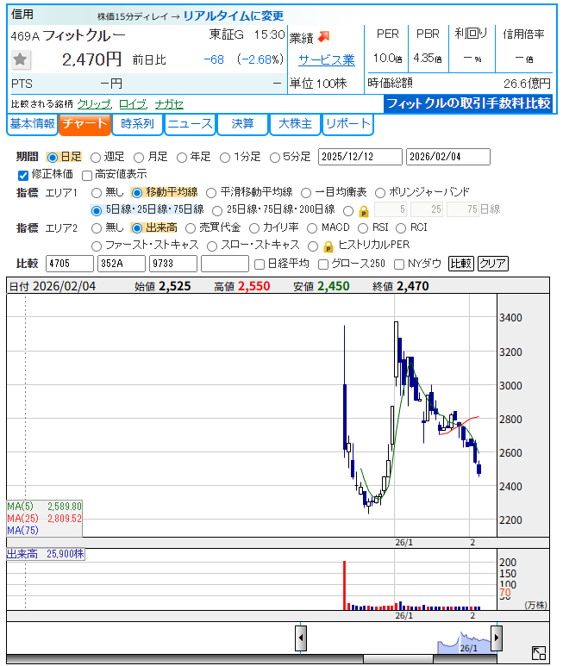Select the 月足 period option
The height and width of the screenshot is (666, 563).
coord(139,158)
